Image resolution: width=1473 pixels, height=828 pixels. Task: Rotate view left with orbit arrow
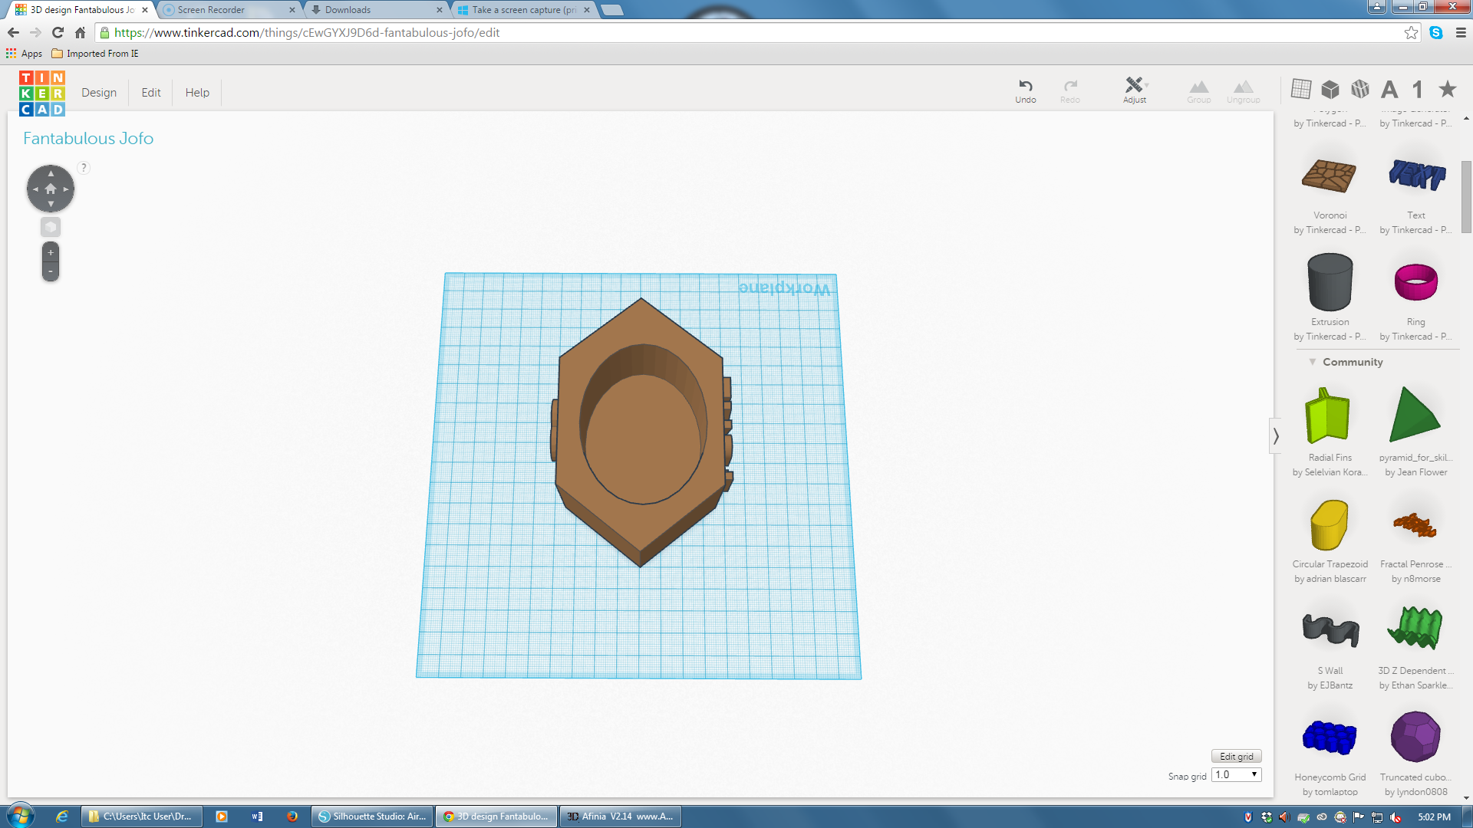pos(35,189)
